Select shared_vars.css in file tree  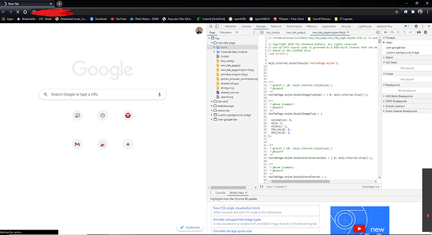click(230, 92)
